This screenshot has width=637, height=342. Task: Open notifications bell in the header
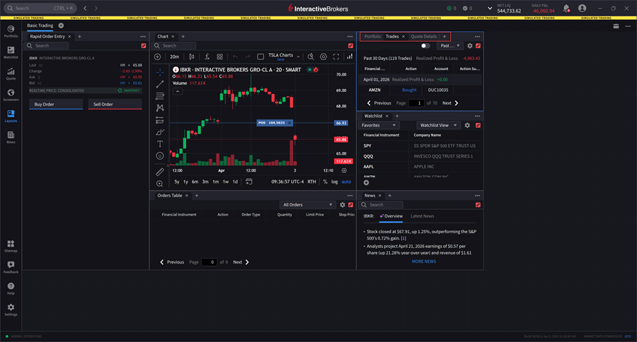[566, 8]
